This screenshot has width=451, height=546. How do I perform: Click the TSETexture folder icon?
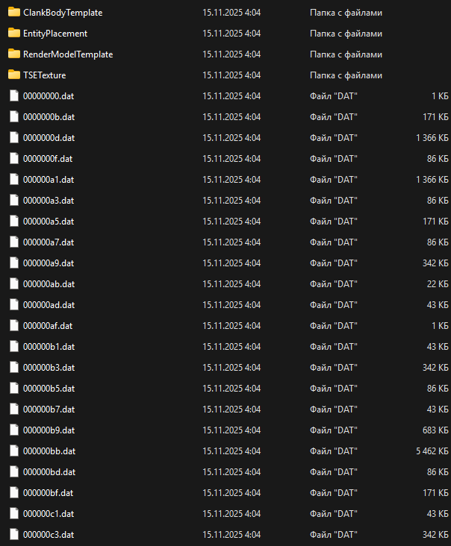coord(13,75)
